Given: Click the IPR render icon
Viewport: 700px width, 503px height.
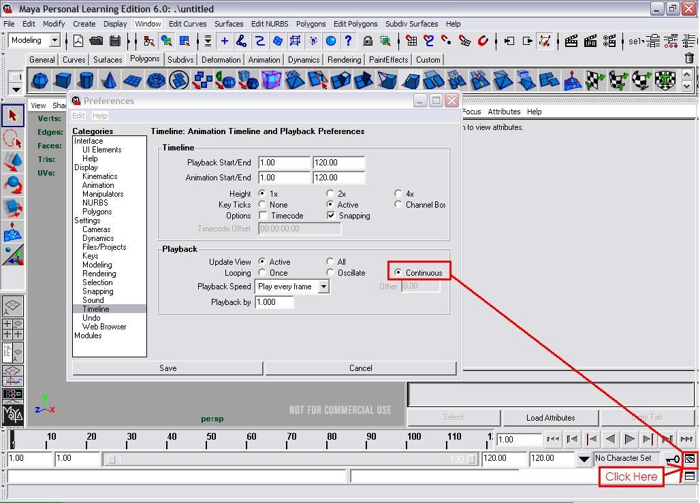Looking at the screenshot, I should 590,41.
